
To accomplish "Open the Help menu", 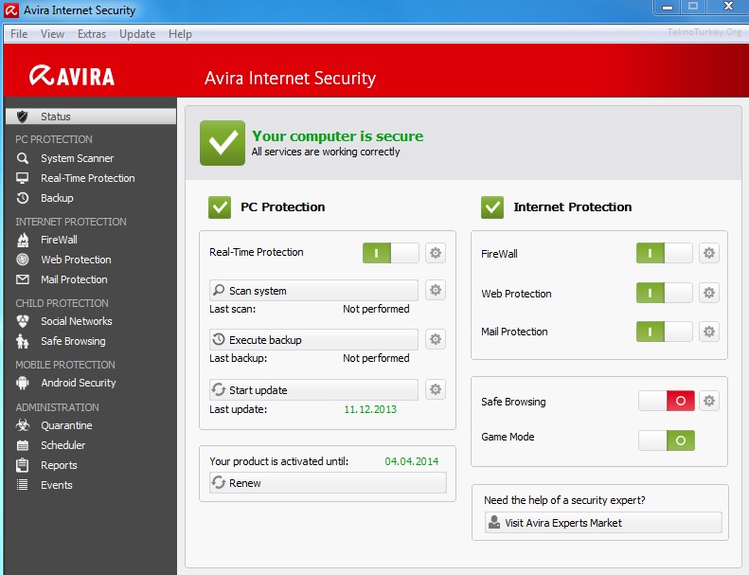I will pos(180,34).
